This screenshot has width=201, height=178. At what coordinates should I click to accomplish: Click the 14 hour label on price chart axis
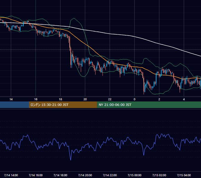[x=11, y=99]
